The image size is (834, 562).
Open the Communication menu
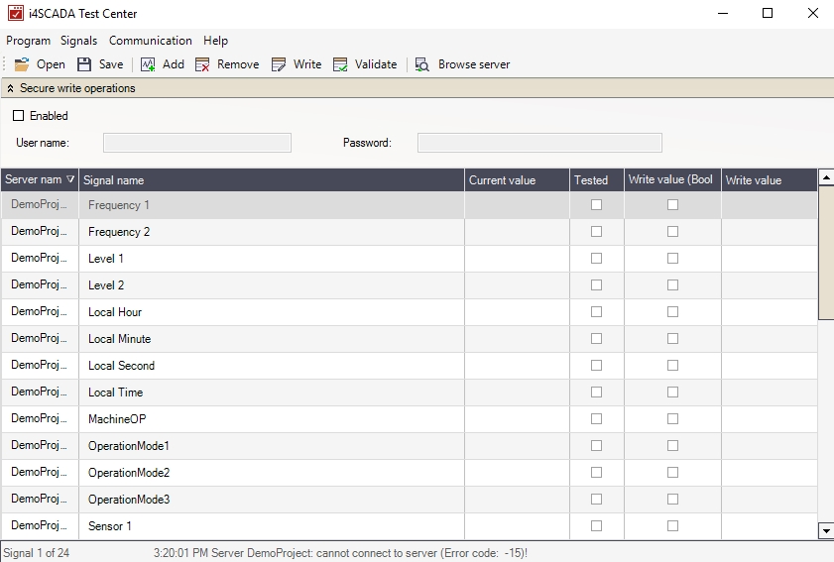[150, 41]
